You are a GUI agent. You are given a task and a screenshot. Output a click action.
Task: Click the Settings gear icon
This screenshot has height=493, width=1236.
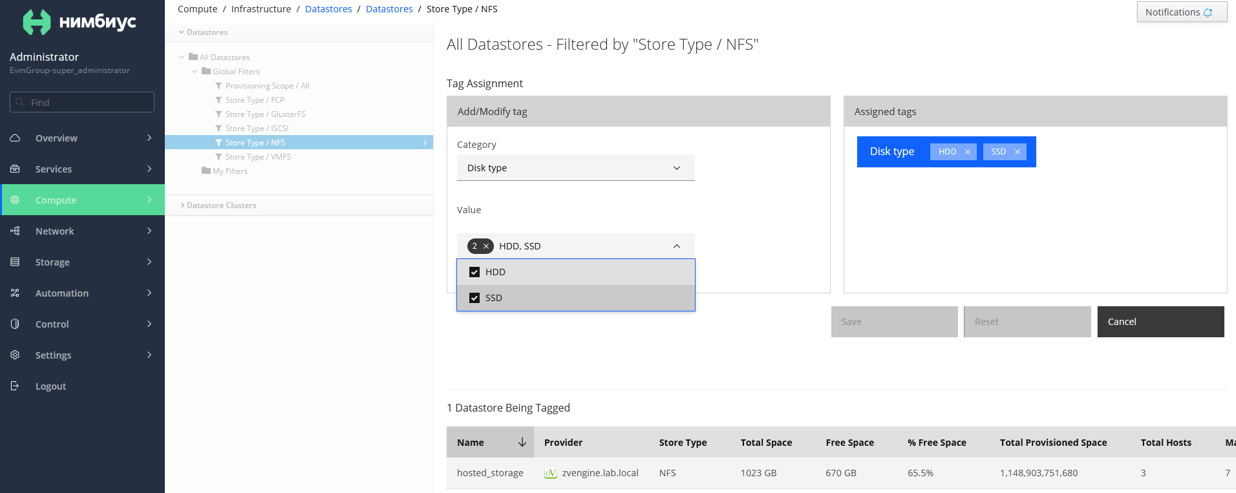[15, 355]
